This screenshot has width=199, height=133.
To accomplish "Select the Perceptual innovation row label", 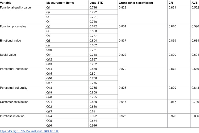I will (14, 69).
